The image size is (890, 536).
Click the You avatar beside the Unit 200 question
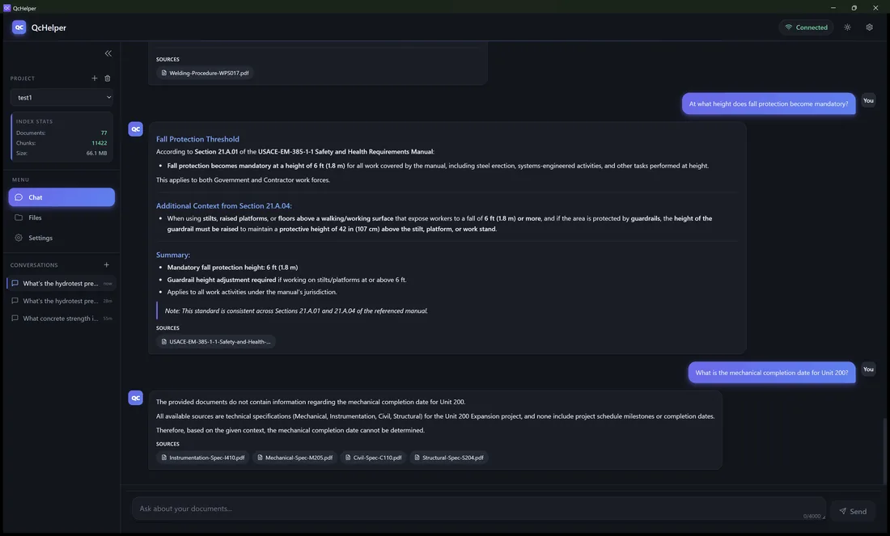868,369
